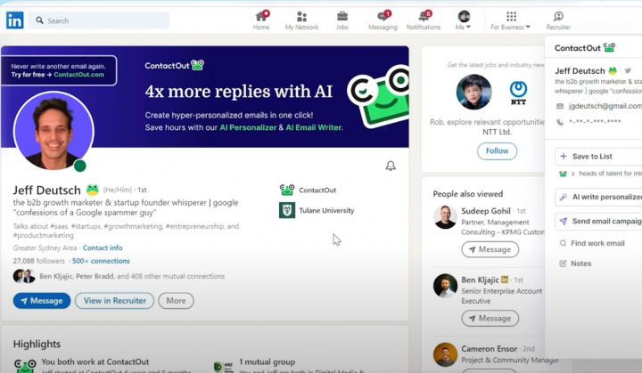Open Notes in ContactOut panel
The image size is (642, 373).
click(580, 264)
